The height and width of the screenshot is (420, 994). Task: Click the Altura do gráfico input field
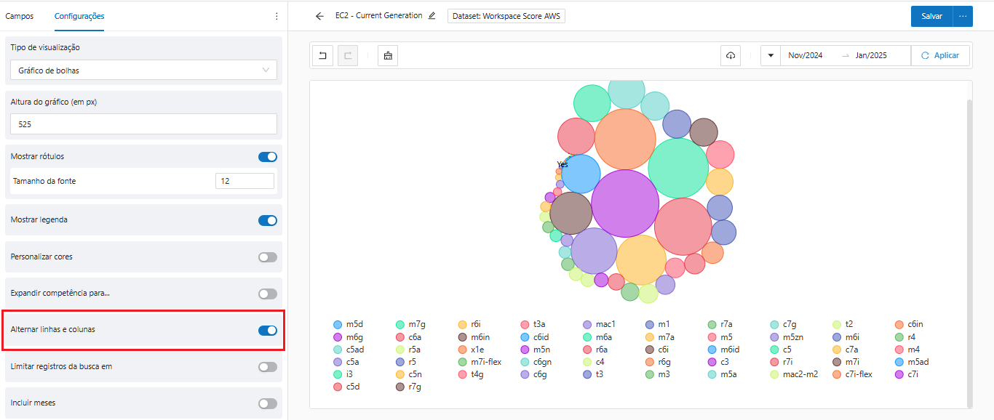pos(143,124)
